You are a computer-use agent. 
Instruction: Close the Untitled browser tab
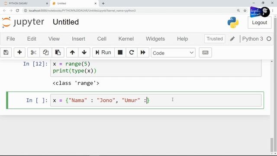point(95,3)
